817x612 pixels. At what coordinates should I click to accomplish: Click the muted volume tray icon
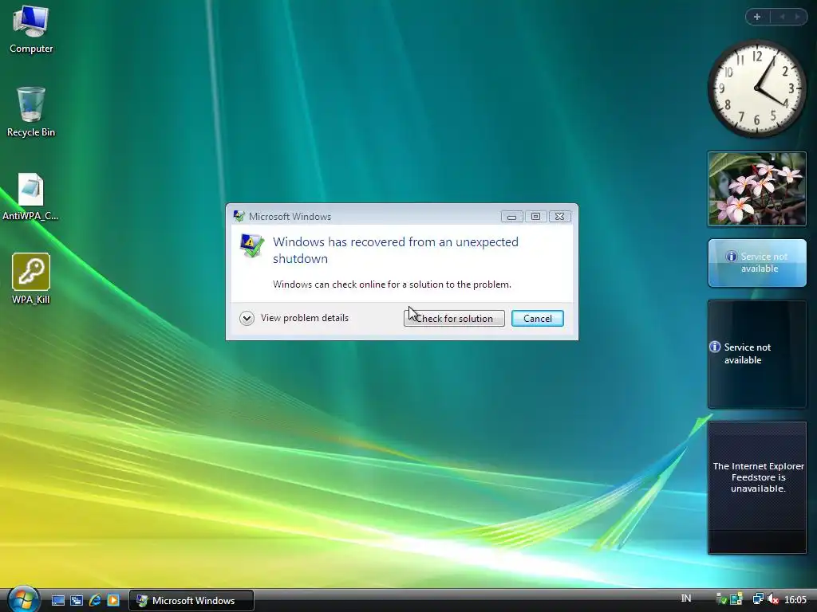[772, 599]
